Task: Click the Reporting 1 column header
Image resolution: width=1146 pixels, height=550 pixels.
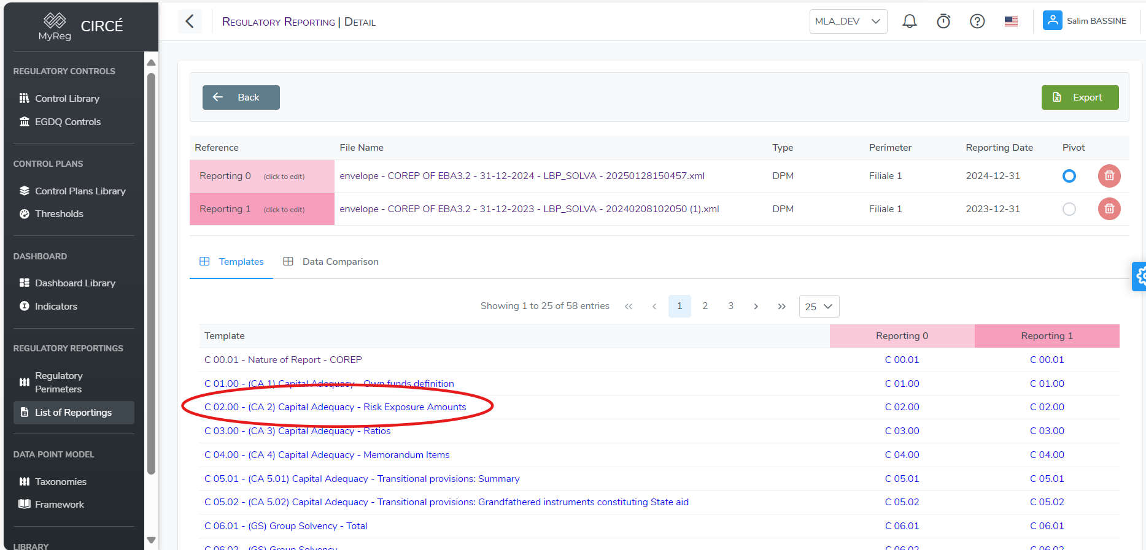Action: point(1047,336)
